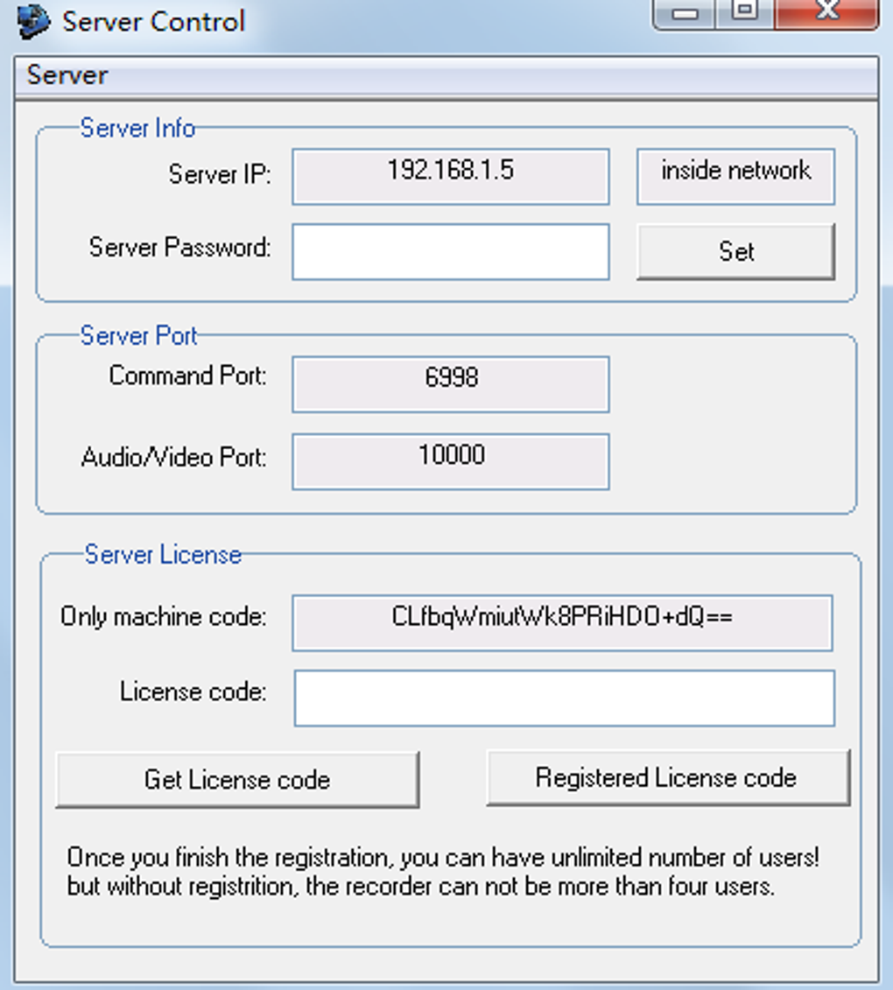Click the License code: label

click(x=193, y=692)
